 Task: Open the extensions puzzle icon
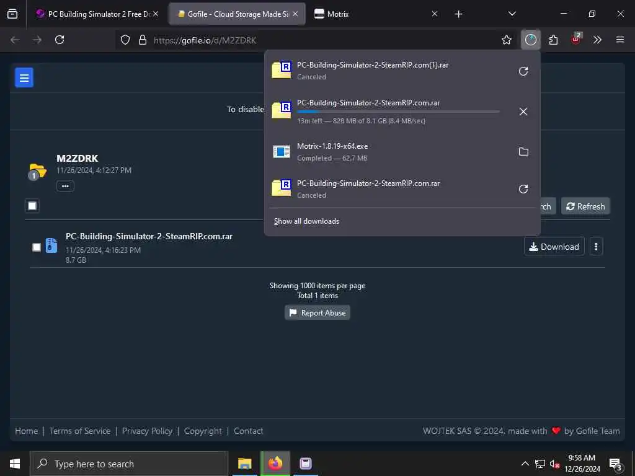click(553, 40)
